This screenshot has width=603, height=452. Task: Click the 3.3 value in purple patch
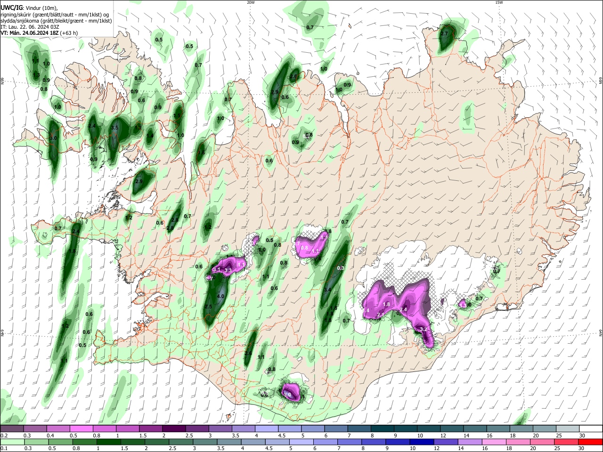[228, 270]
